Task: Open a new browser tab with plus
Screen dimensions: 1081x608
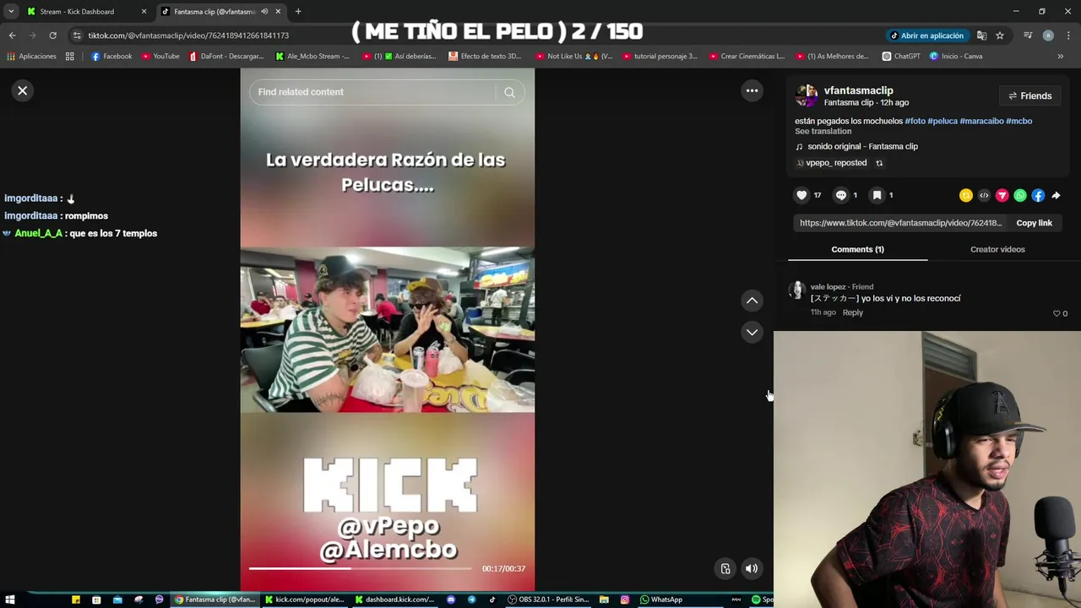Action: click(298, 12)
